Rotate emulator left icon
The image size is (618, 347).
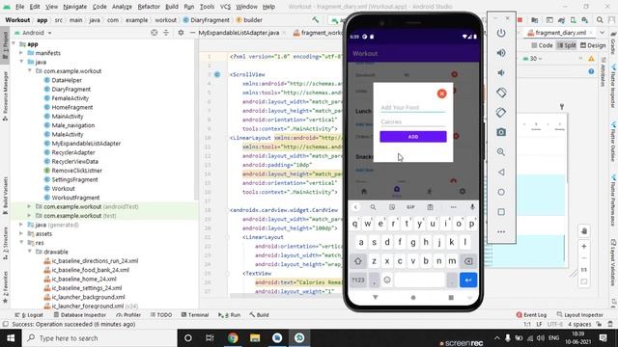tap(501, 93)
